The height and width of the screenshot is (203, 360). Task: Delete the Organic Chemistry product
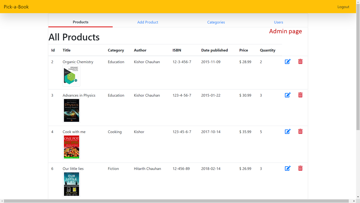[x=300, y=61]
